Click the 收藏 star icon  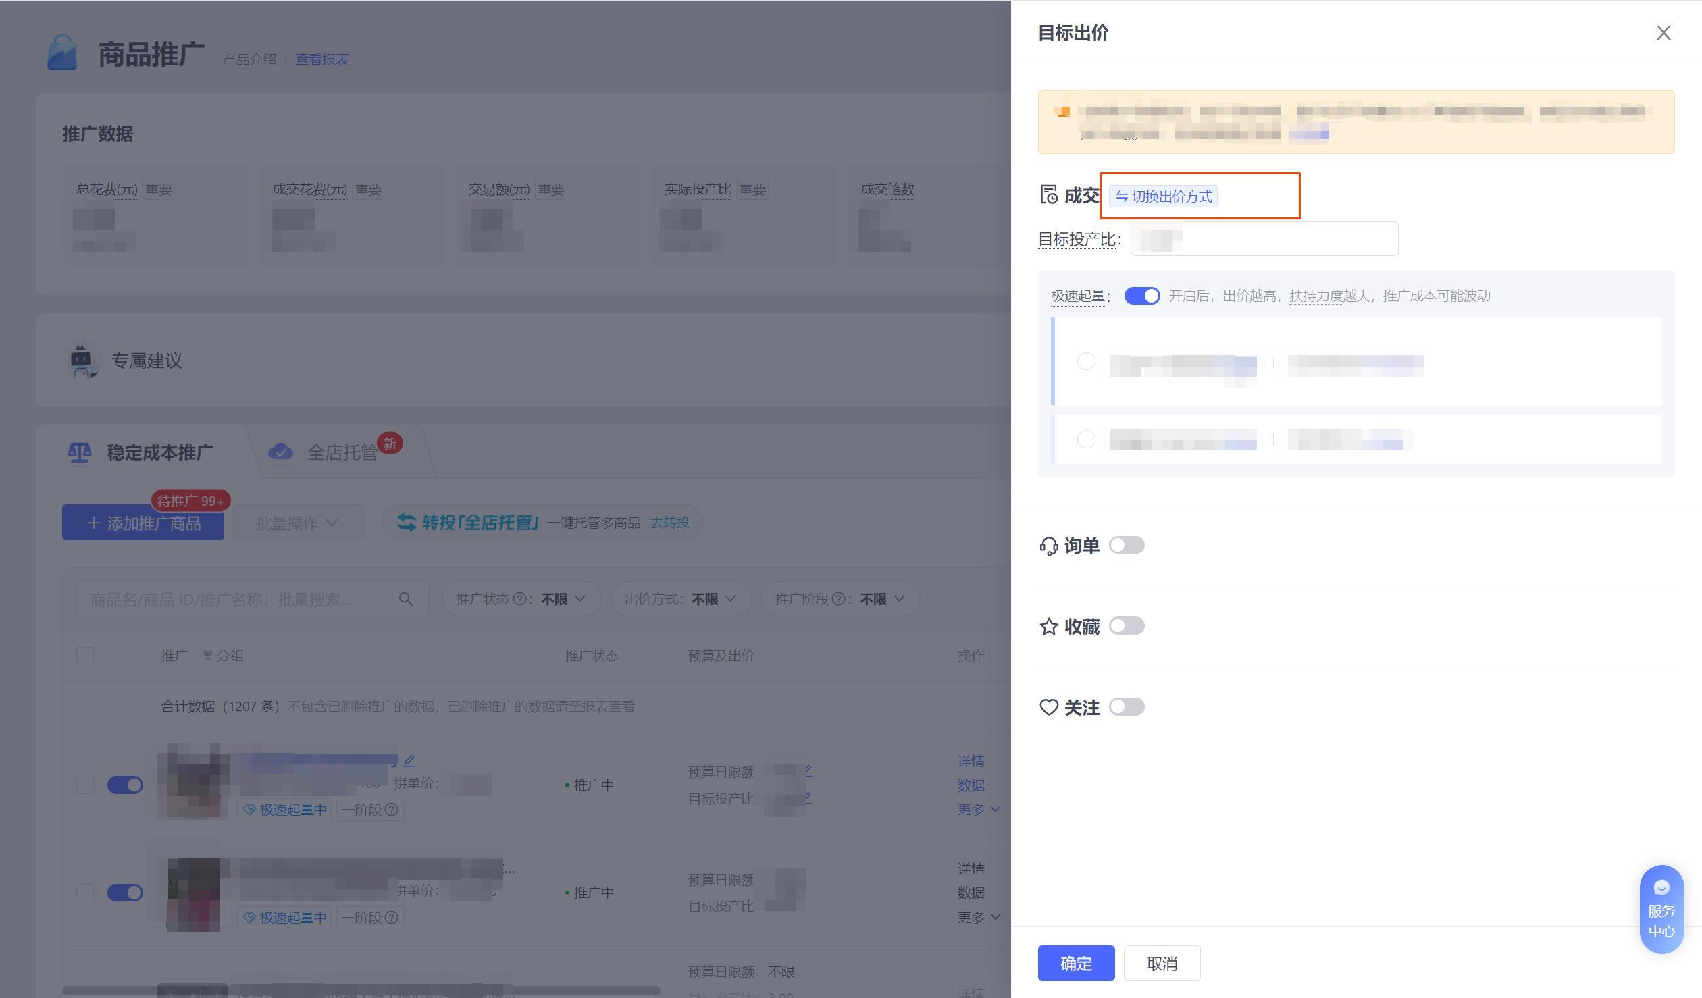point(1048,627)
